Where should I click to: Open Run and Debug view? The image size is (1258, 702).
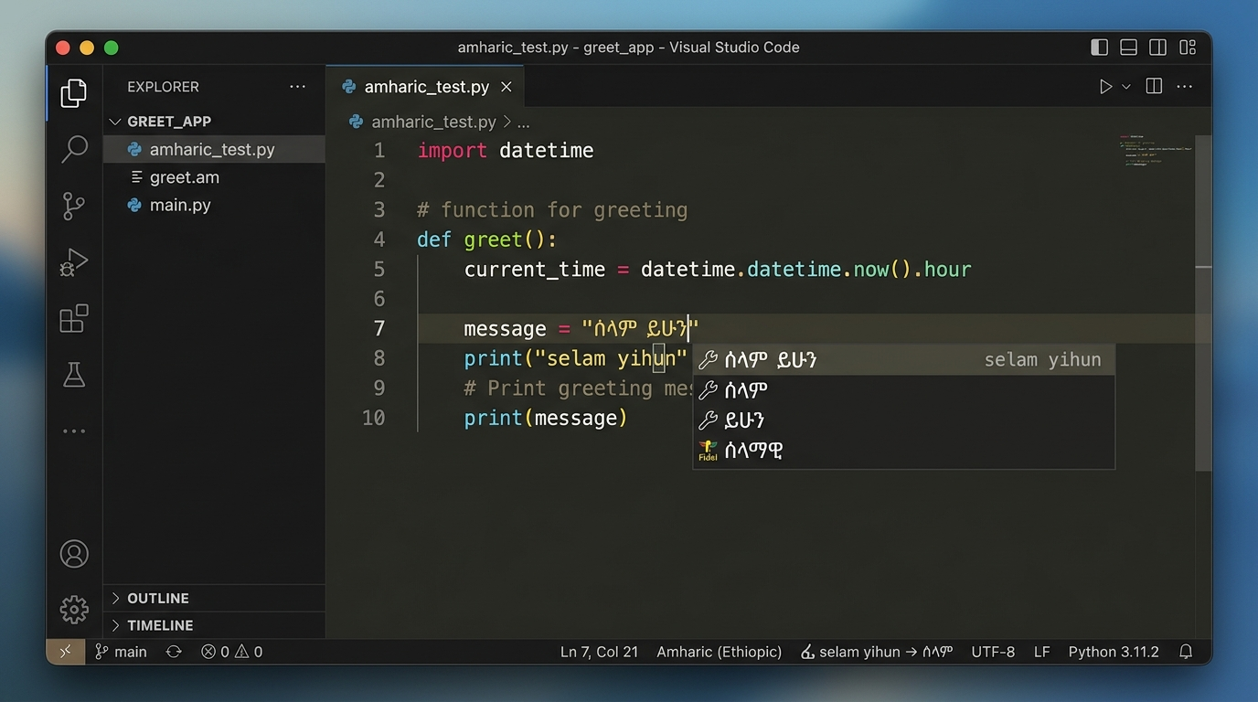tap(74, 263)
